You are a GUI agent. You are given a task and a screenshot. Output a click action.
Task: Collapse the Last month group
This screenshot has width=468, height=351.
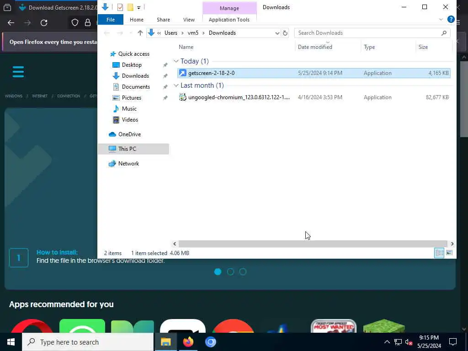tap(176, 85)
